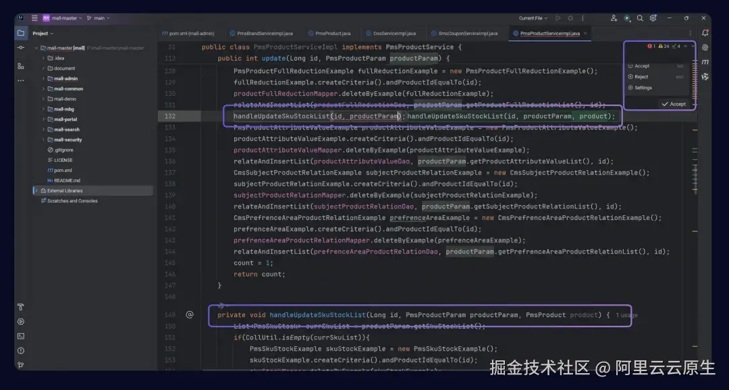Collapse the mall-master root node
Image resolution: width=729 pixels, height=390 pixels.
coord(36,48)
